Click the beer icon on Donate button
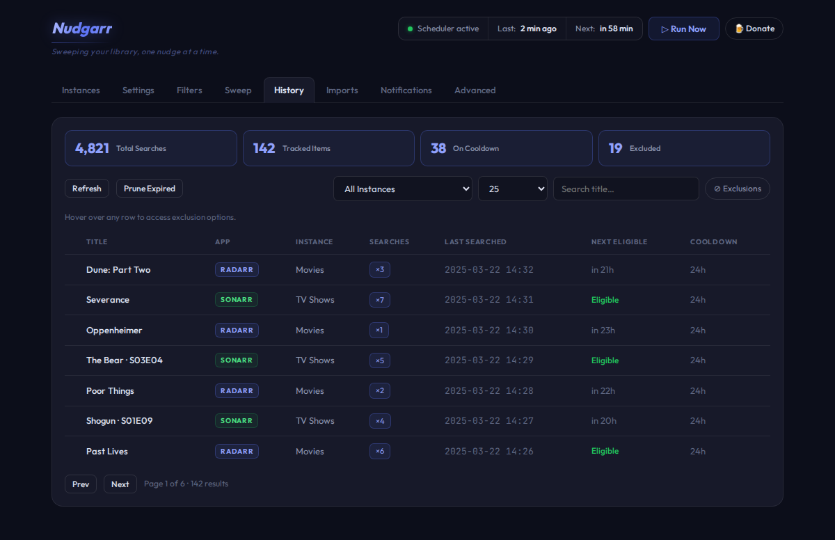Image resolution: width=835 pixels, height=540 pixels. coord(738,29)
